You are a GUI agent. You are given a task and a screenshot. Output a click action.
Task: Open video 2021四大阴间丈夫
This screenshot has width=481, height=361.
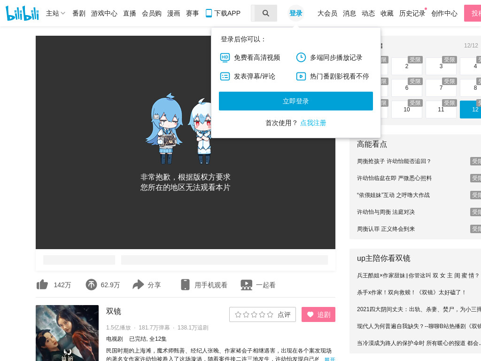419,309
